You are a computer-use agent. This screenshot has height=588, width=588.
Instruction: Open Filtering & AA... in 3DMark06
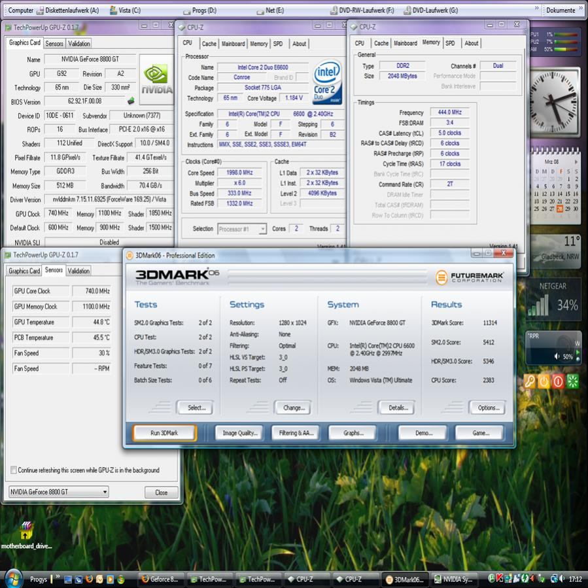click(x=296, y=433)
